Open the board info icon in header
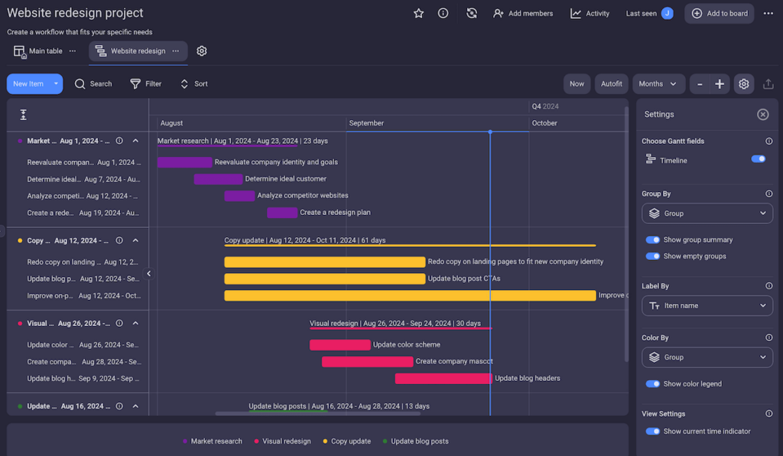Viewport: 783px width, 456px height. click(x=443, y=13)
